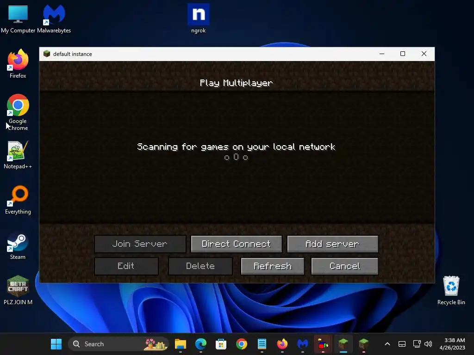Open network settings from system tray
The width and height of the screenshot is (474, 355).
[417, 344]
